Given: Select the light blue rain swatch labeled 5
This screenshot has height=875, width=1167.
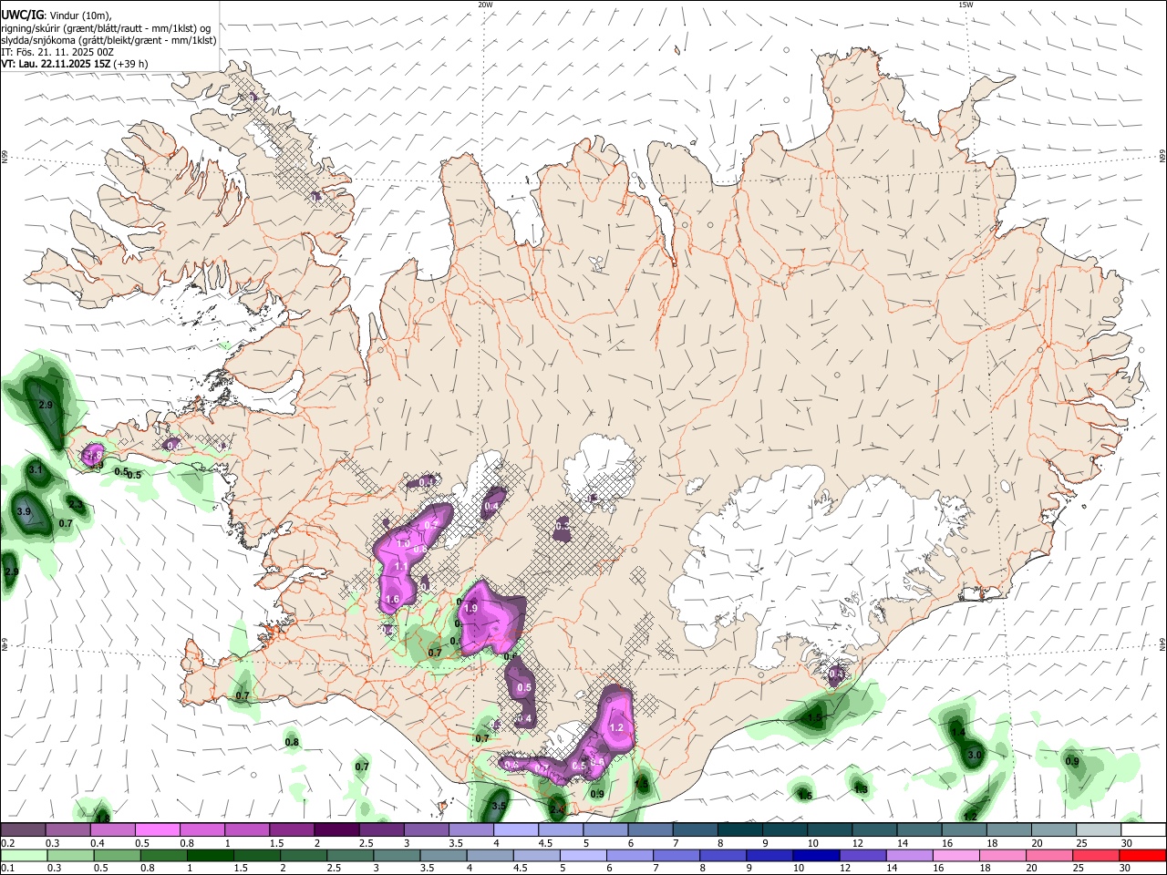Looking at the screenshot, I should (583, 855).
